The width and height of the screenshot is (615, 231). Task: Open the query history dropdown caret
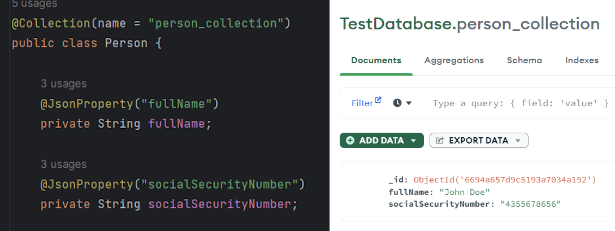tap(409, 103)
